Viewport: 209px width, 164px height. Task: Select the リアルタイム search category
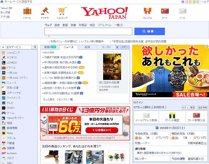(104, 25)
